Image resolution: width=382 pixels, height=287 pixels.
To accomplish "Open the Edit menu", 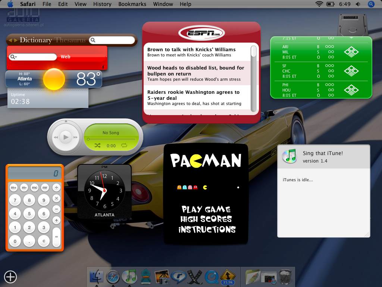I will coord(63,4).
